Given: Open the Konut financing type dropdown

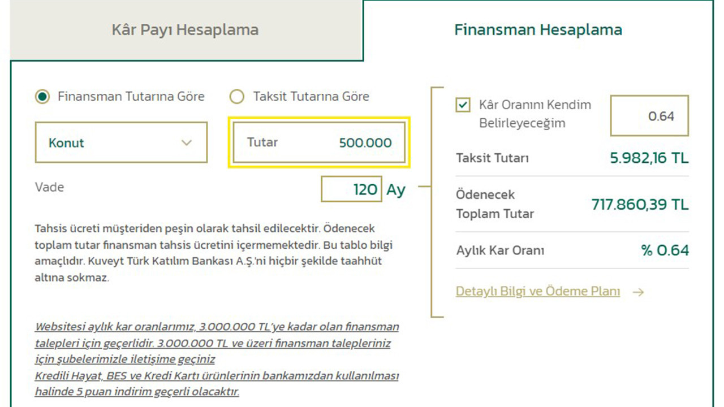Looking at the screenshot, I should [x=121, y=142].
